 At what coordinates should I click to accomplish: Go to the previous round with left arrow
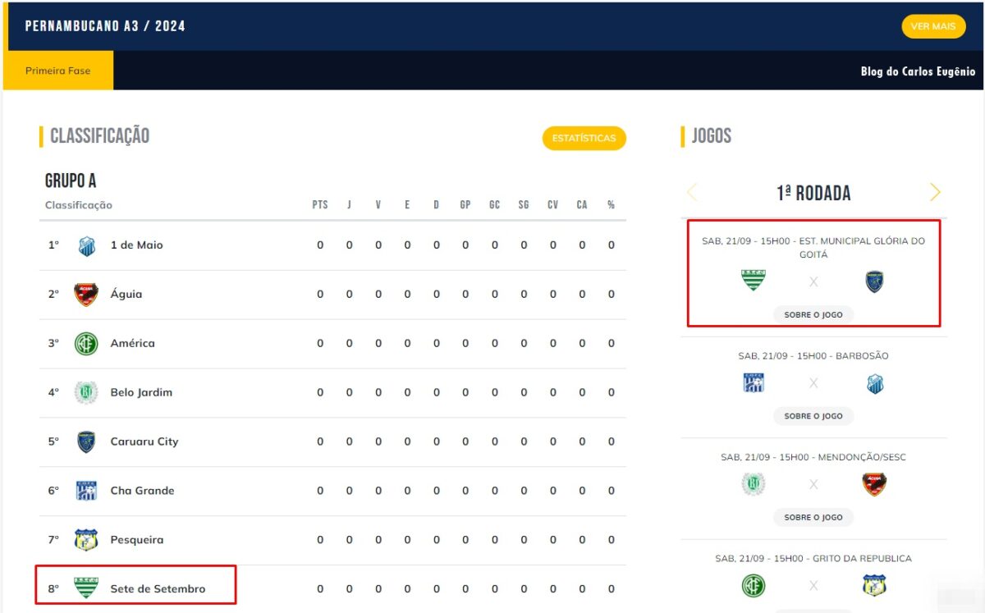pos(691,193)
